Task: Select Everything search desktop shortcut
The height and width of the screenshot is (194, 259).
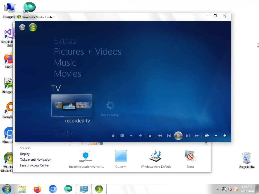Action: click(8, 110)
